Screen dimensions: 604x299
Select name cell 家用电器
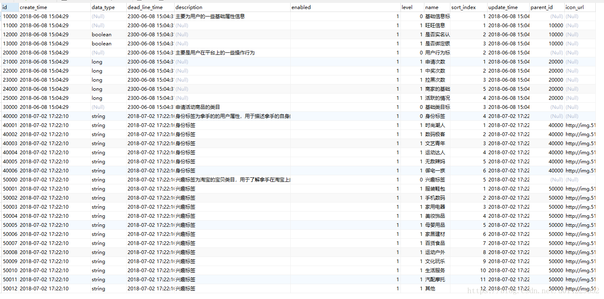click(437, 207)
